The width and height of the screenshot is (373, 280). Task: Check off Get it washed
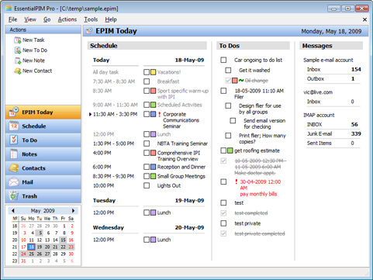pyautogui.click(x=228, y=70)
